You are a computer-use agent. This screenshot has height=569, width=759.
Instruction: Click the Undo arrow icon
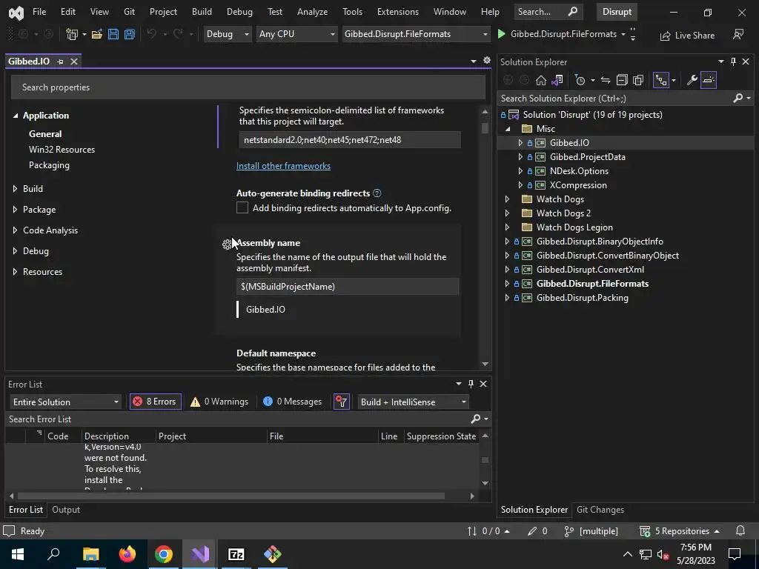click(x=151, y=34)
